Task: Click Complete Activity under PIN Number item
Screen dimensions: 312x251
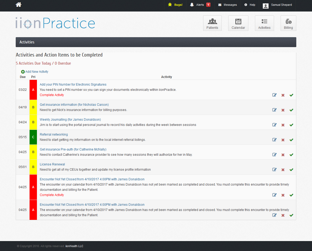Action: click(x=52, y=95)
